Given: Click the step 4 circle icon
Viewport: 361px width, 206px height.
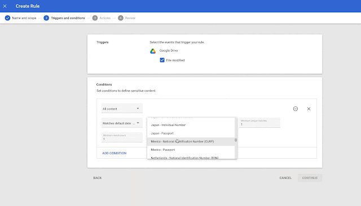Looking at the screenshot, I should click(x=121, y=18).
